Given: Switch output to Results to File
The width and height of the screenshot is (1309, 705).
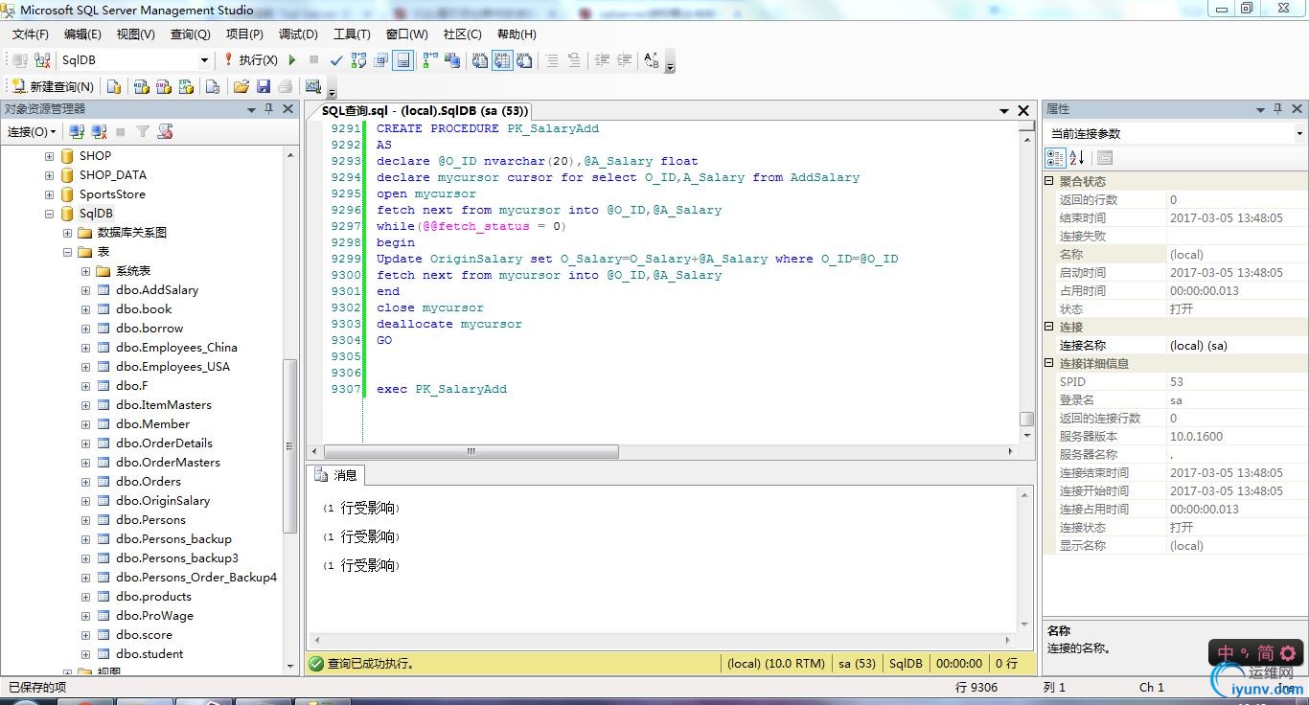Looking at the screenshot, I should [524, 59].
